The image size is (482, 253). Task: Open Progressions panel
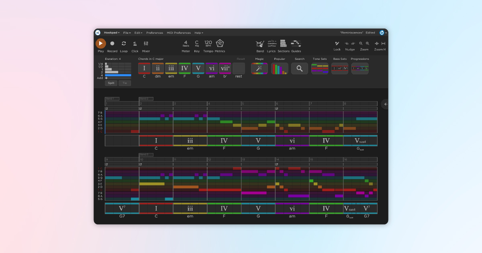tap(360, 68)
